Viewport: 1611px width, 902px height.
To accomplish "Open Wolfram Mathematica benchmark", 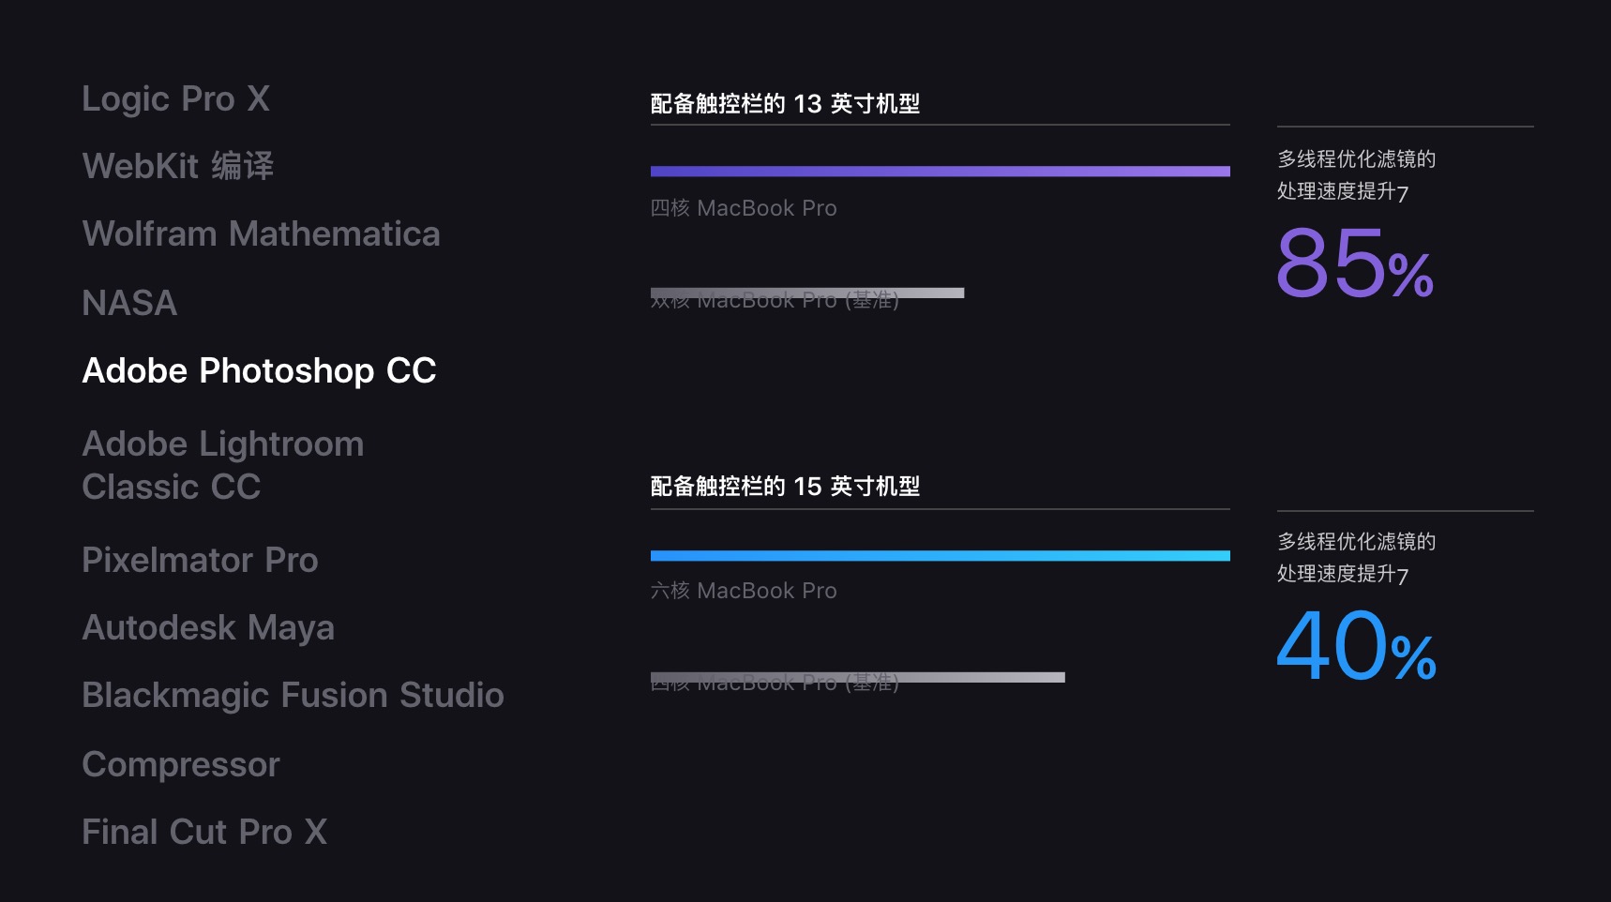I will (261, 233).
